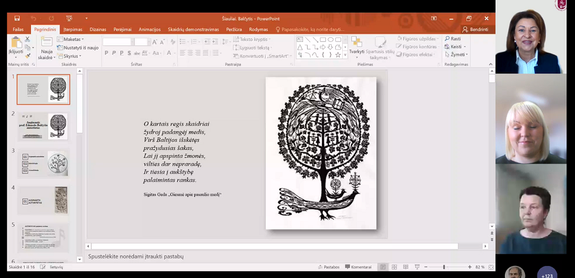The height and width of the screenshot is (278, 575).
Task: Toggle text shadow S button
Action: (129, 53)
